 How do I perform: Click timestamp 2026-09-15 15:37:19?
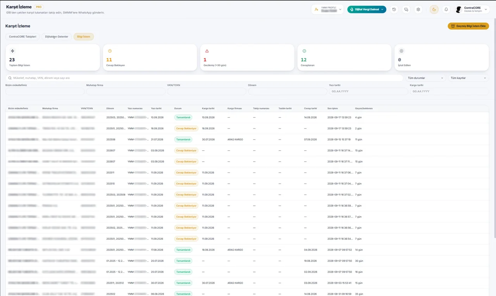click(339, 139)
